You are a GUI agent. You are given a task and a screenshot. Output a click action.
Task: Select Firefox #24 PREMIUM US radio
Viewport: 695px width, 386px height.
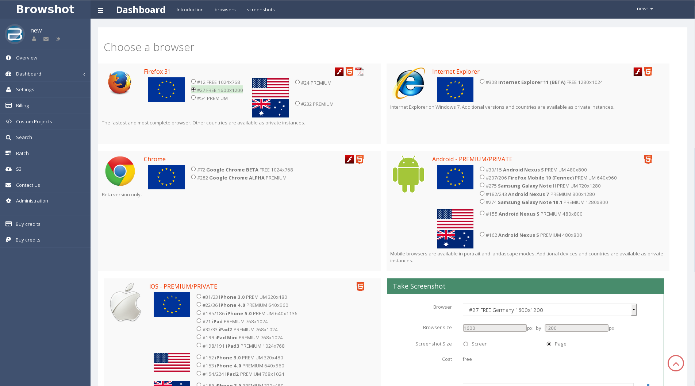(297, 82)
